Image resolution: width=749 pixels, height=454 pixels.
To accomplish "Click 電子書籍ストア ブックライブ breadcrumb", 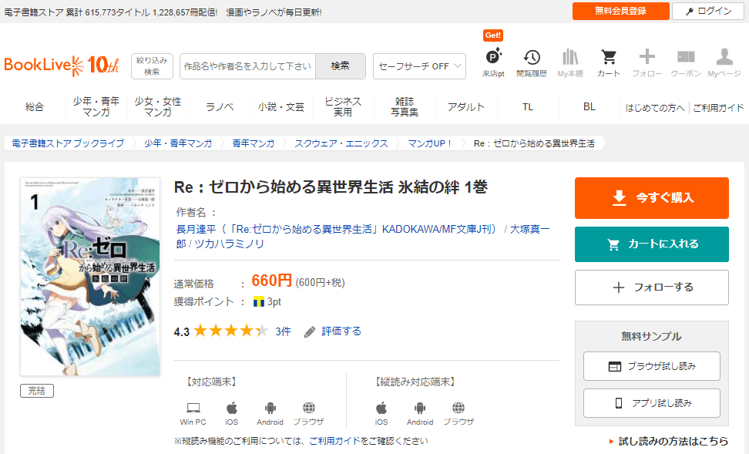I will coord(68,143).
